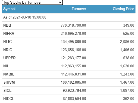
Task: Open the NRIC stock symbol
Action: (x=8, y=50)
